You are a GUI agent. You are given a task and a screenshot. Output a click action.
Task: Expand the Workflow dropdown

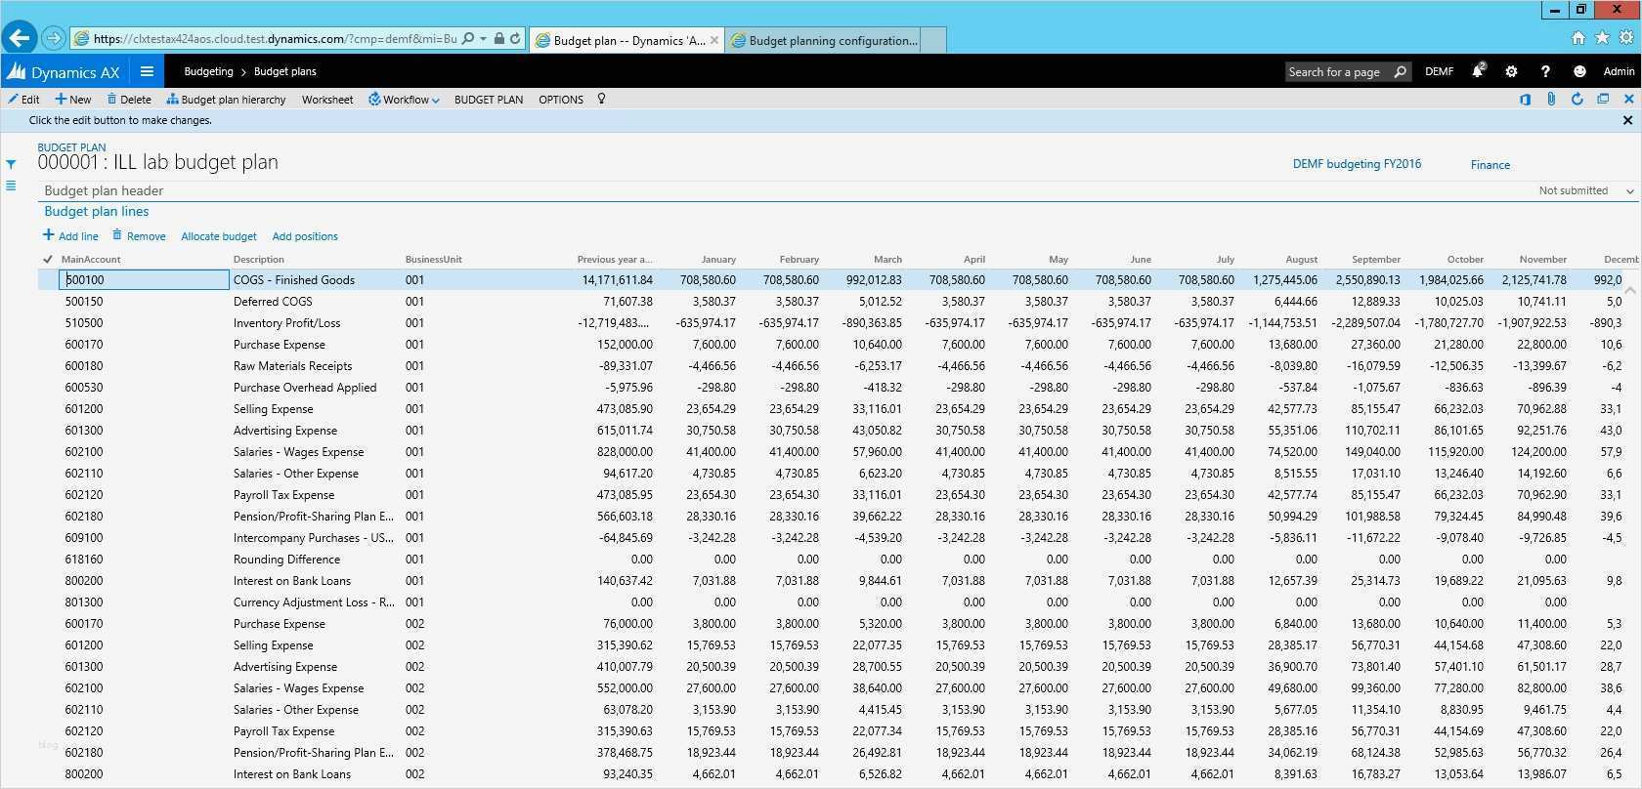tap(405, 100)
